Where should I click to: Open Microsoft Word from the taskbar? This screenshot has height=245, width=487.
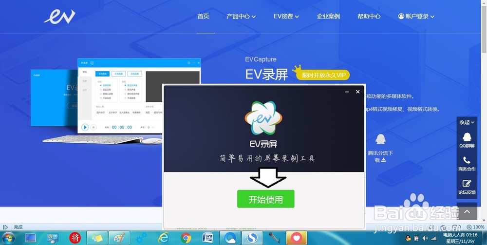208,238
